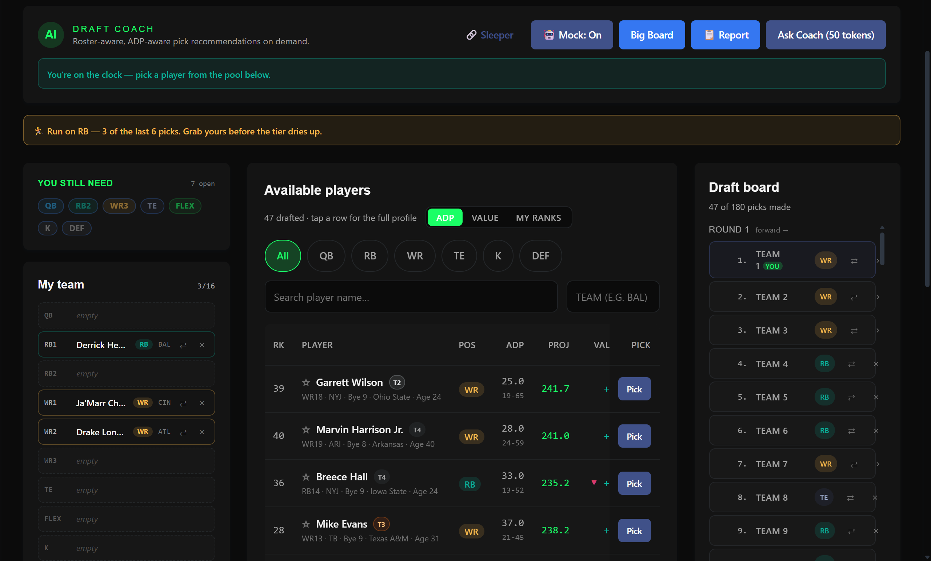931x561 pixels.
Task: Pick Marvin Harrison Jr.
Action: pyautogui.click(x=634, y=436)
